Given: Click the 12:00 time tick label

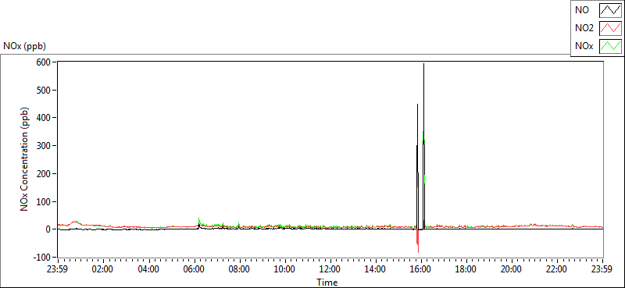Looking at the screenshot, I should 330,268.
